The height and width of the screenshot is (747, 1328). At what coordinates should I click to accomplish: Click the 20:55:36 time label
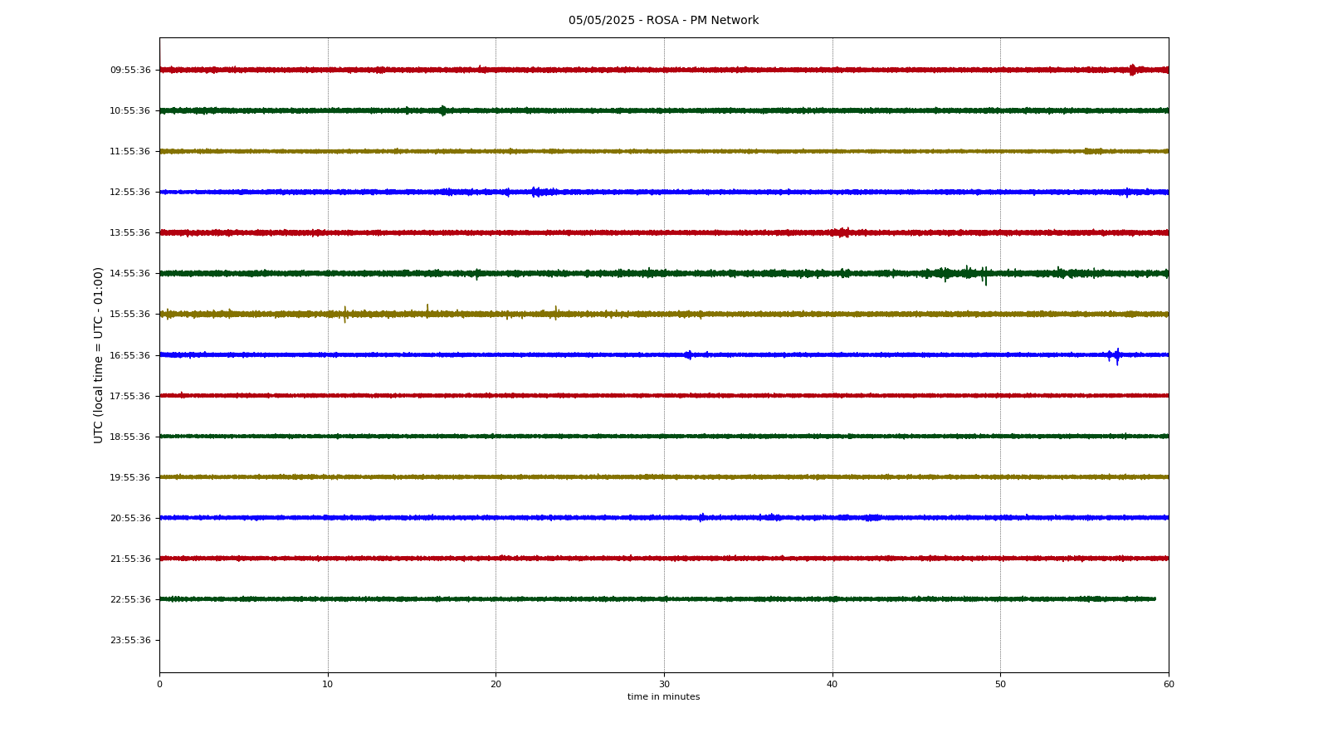130,518
